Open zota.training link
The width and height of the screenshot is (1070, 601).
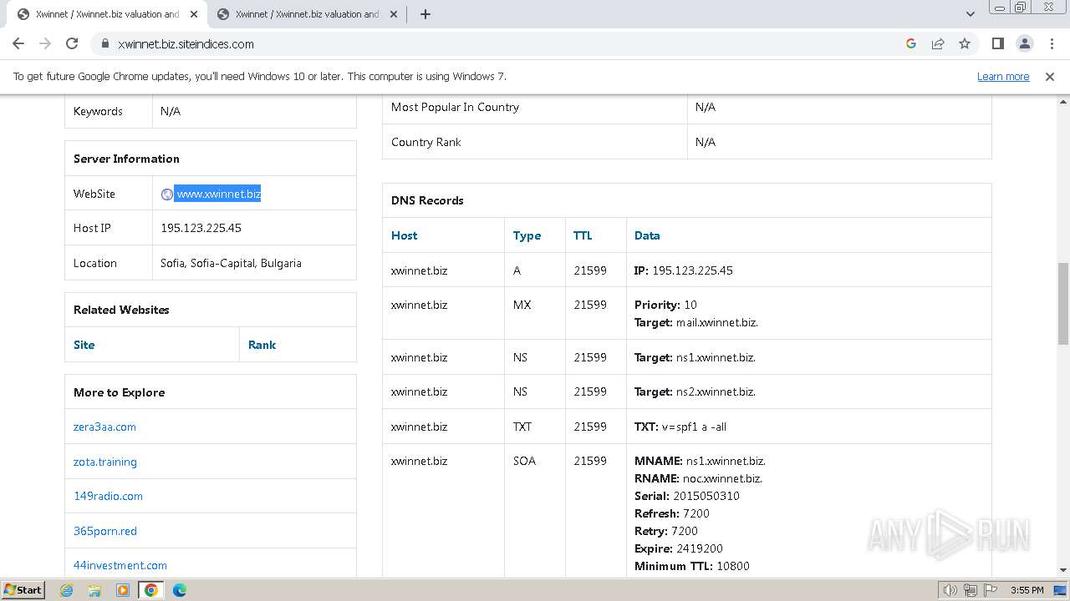[105, 462]
